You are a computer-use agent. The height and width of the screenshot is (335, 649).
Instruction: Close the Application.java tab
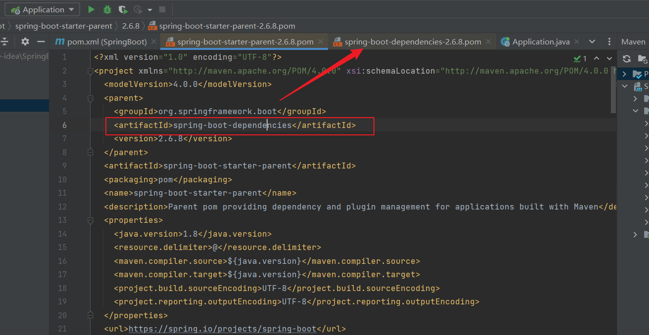[577, 42]
